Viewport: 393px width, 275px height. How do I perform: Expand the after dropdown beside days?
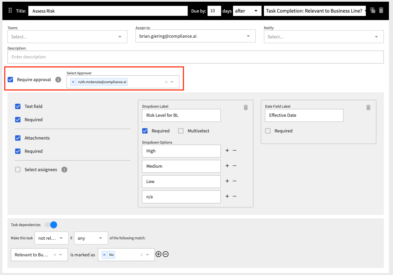[x=255, y=11]
